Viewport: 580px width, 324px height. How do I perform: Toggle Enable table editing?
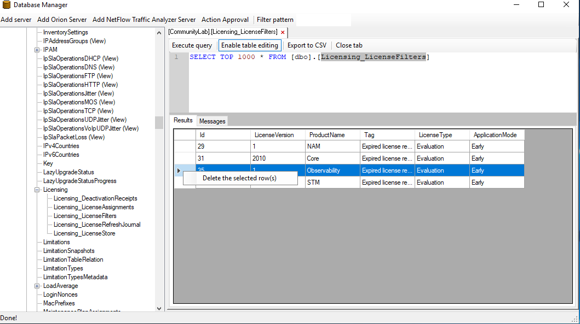click(250, 45)
